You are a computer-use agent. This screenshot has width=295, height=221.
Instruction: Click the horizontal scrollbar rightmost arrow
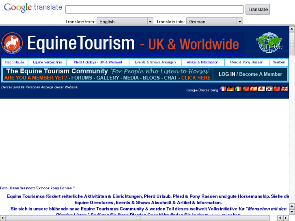pos(286,218)
